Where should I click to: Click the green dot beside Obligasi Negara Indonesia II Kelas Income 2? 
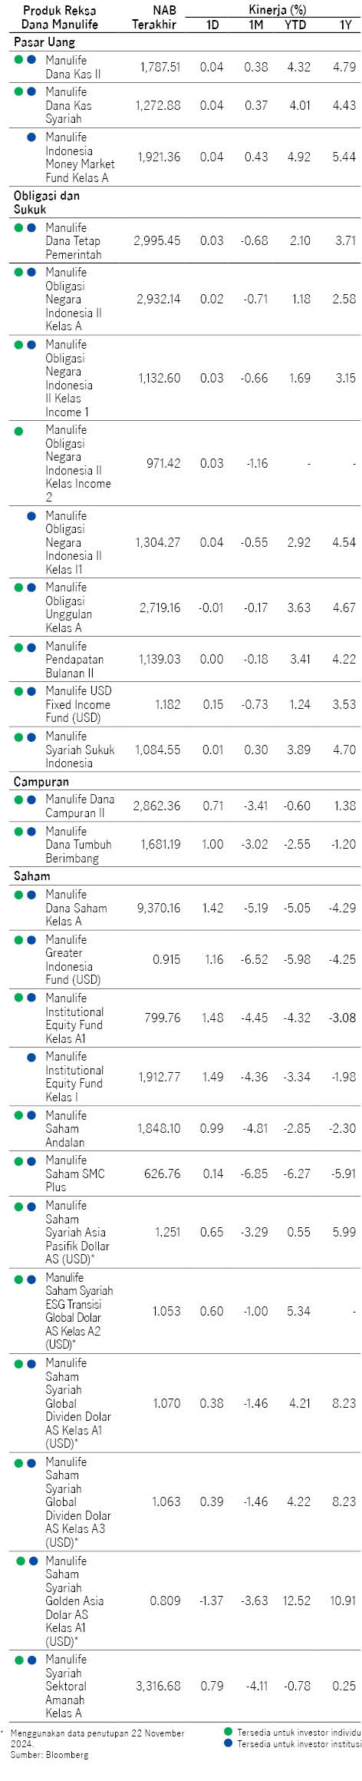pyautogui.click(x=18, y=431)
